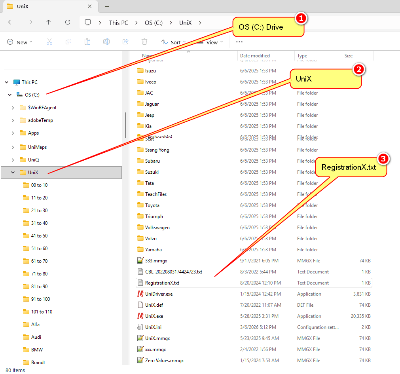The width and height of the screenshot is (400, 374).
Task: Open the three-dot See more menu
Action: tap(239, 42)
